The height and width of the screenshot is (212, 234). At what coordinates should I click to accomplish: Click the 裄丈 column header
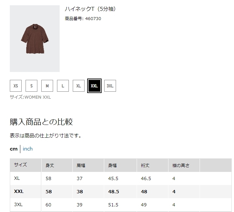click(145, 165)
